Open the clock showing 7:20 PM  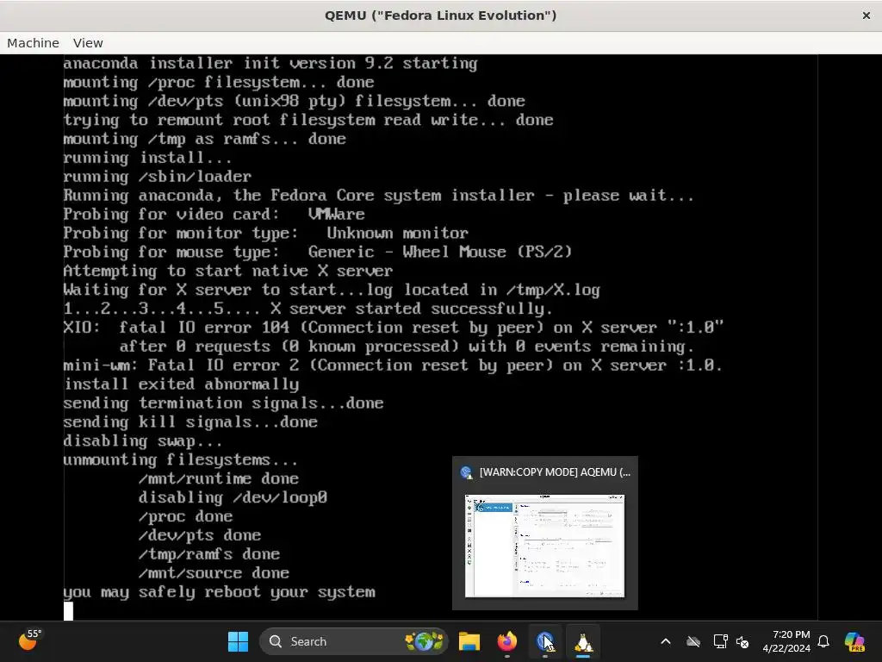[x=786, y=641]
